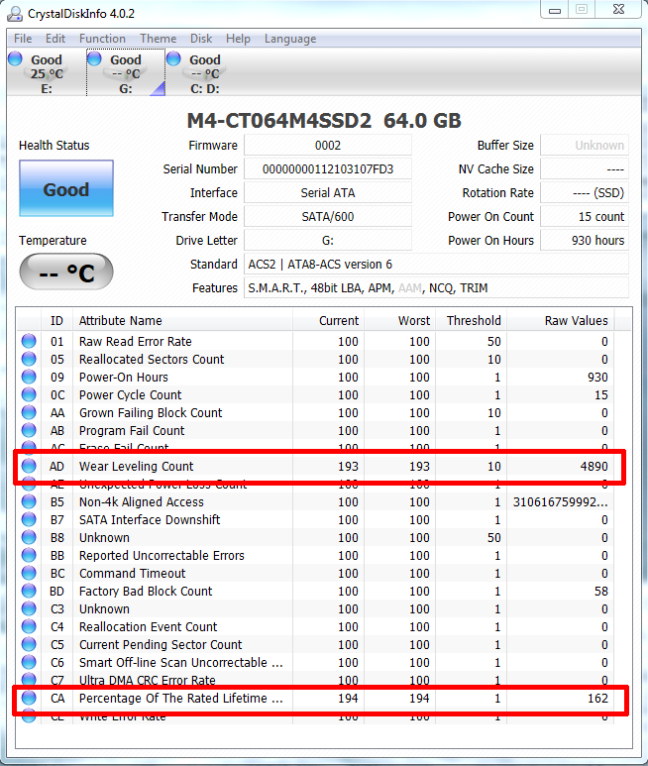Click the Rotation Rate SSD field
The width and height of the screenshot is (648, 766).
pos(585,193)
